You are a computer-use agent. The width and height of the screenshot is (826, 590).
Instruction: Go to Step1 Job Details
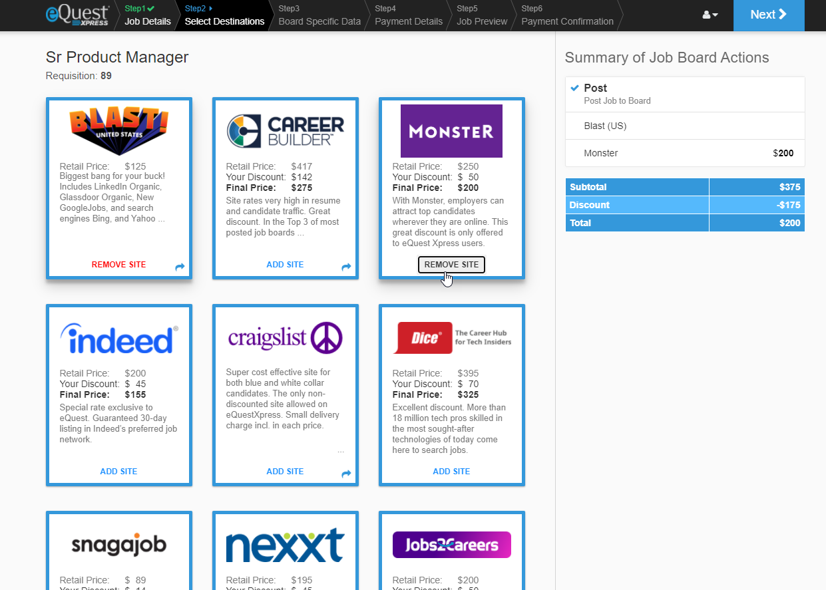(x=147, y=15)
